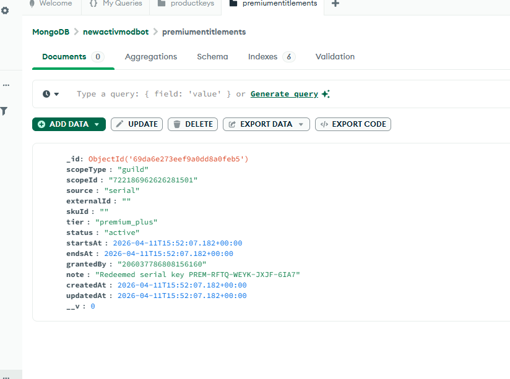Select the Validation tab

[x=335, y=57]
